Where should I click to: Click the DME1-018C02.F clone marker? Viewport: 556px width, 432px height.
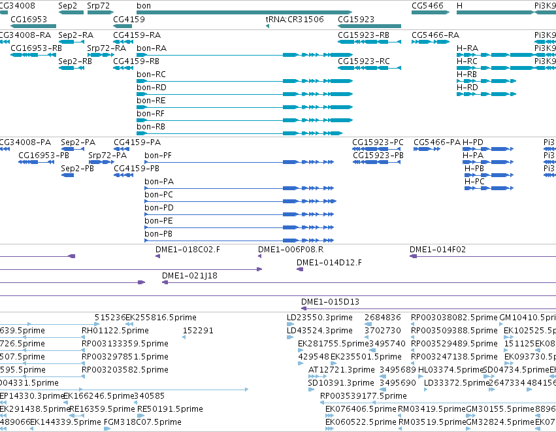pos(158,256)
